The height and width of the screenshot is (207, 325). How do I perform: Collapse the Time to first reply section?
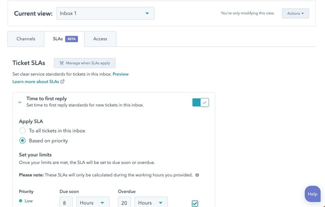[20, 102]
